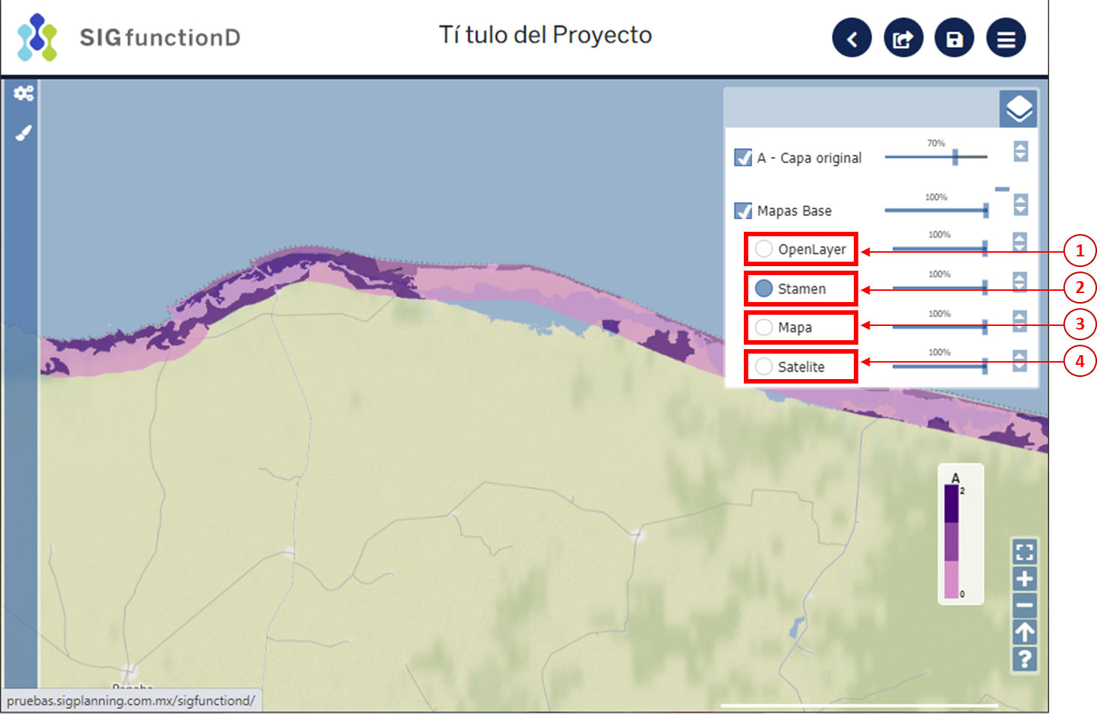
Task: Zoom in with the plus button
Action: 1024,579
